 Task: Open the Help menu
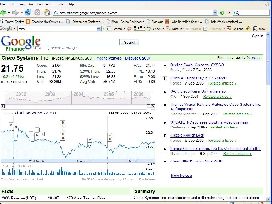pyautogui.click(x=70, y=4)
